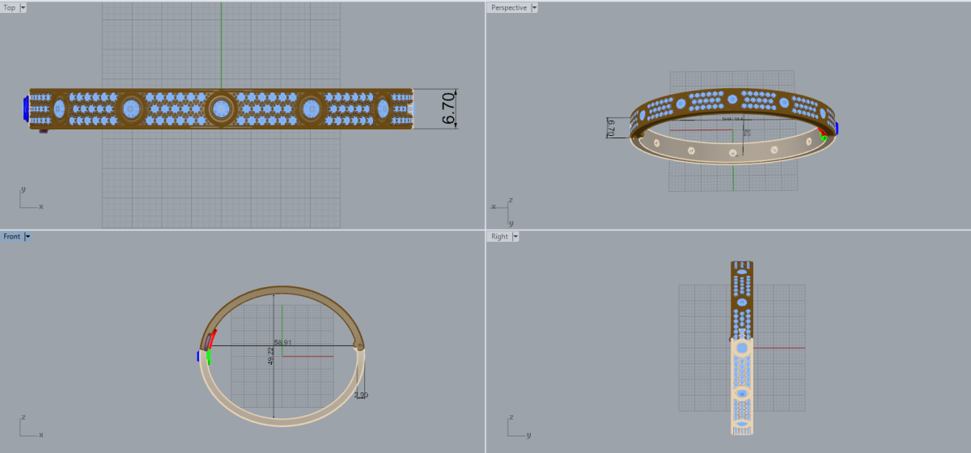Click the large center gem in Top viewport
Screen dimensions: 971x453
pyautogui.click(x=220, y=108)
